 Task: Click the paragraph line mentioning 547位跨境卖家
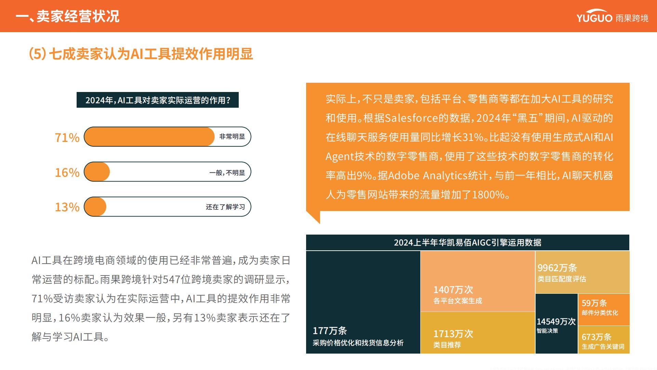[161, 279]
